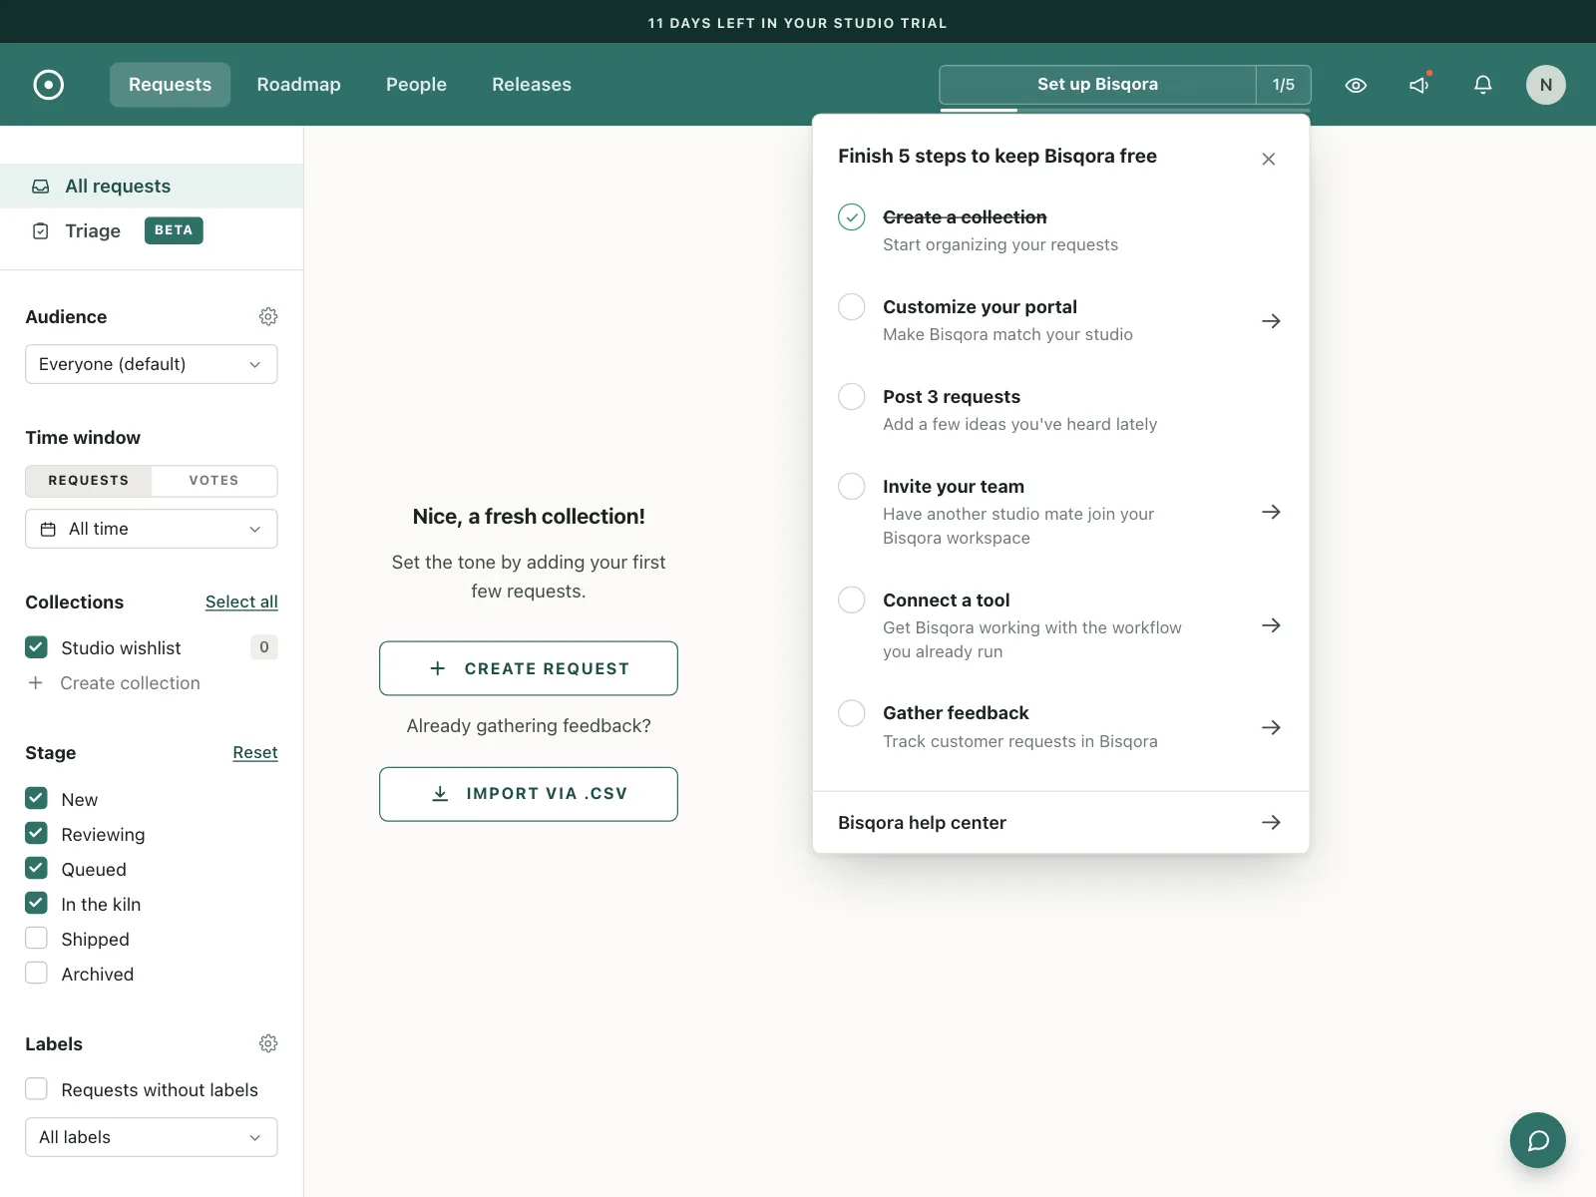The height and width of the screenshot is (1197, 1596).
Task: Go to the Roadmap tab
Action: [298, 85]
